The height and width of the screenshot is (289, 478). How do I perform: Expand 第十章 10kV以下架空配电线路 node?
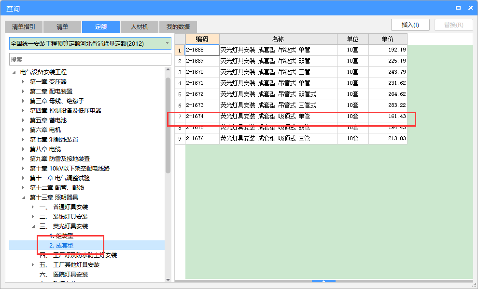pyautogui.click(x=23, y=169)
